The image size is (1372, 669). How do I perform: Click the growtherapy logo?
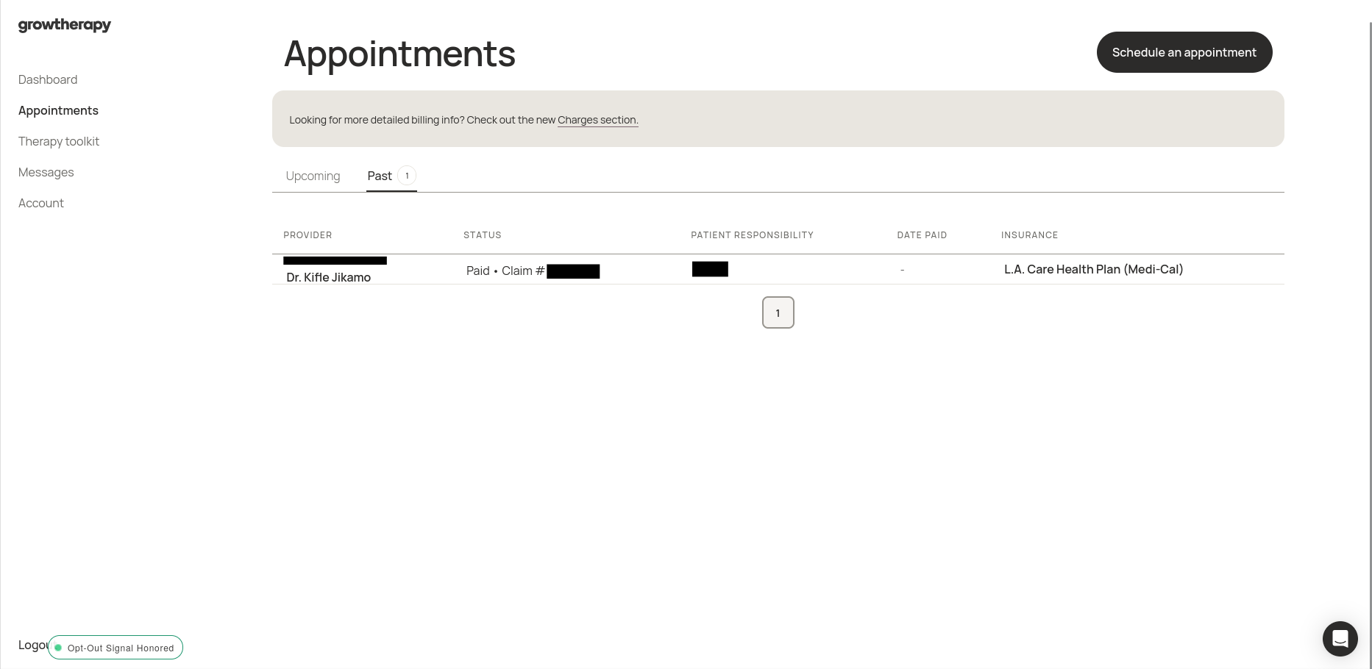tap(65, 25)
